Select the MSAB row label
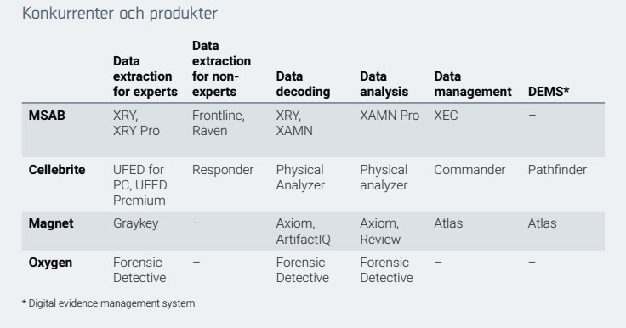Screen dimensions: 626x328 (x=47, y=116)
